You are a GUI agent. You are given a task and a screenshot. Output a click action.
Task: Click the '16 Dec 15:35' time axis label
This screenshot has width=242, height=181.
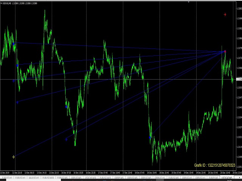tap(78, 173)
